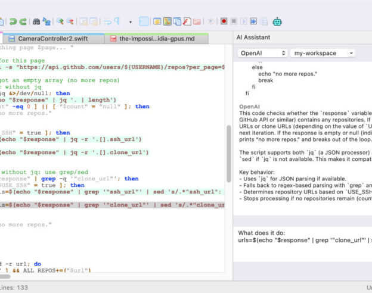Click the document icon left of Undo
Image resolution: width=372 pixels, height=293 pixels.
pos(1,21)
